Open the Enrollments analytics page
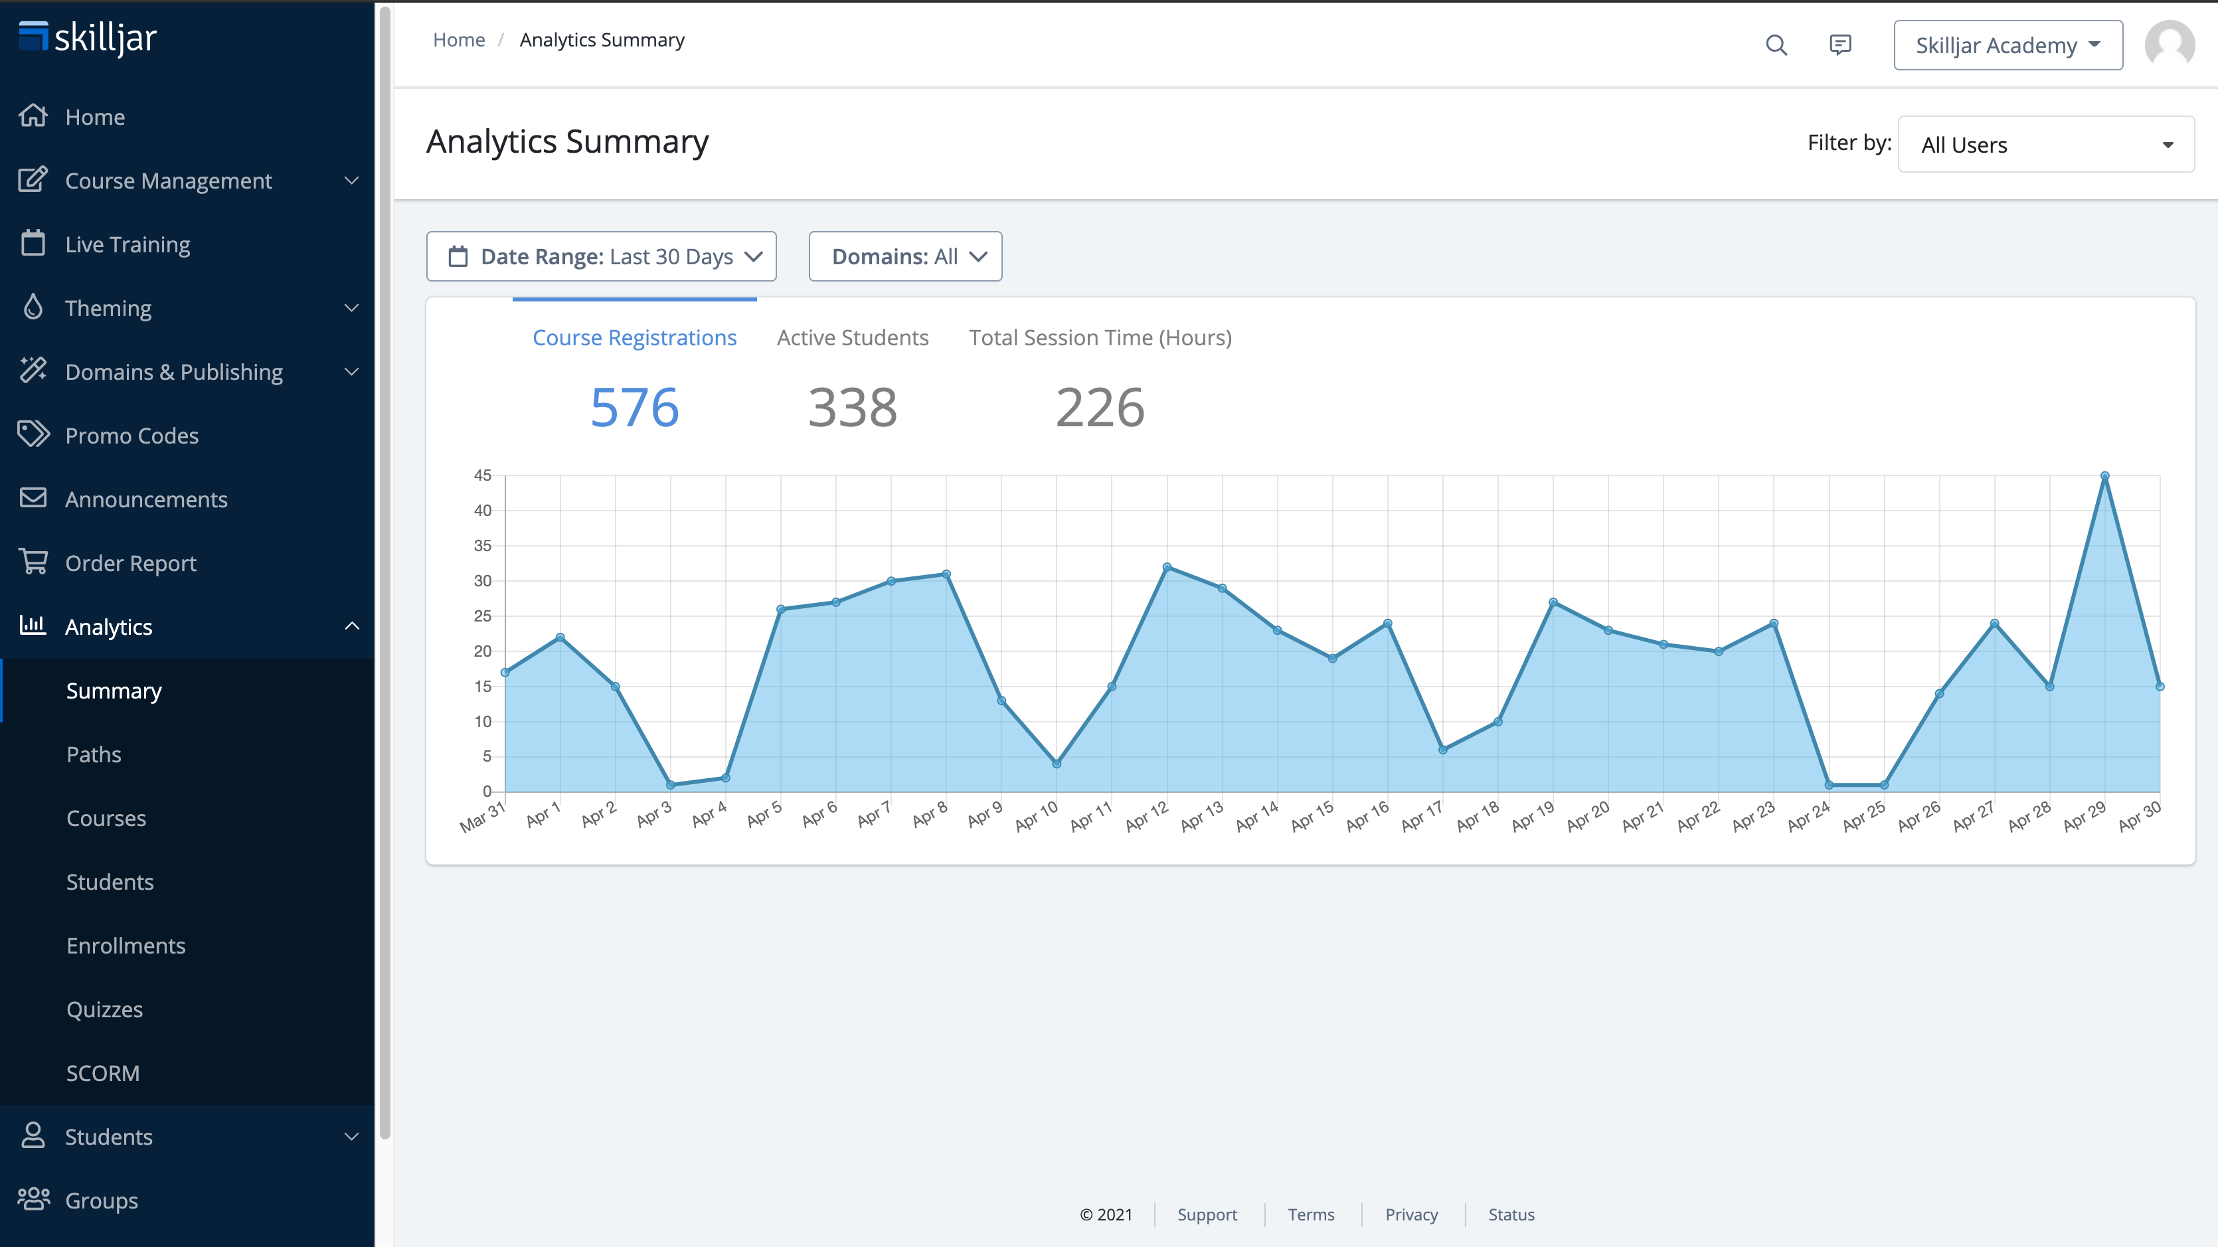 126,946
